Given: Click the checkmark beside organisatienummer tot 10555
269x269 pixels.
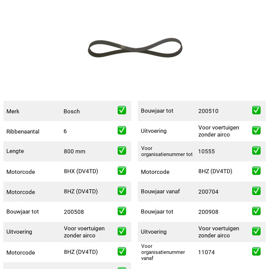Looking at the screenshot, I should pyautogui.click(x=256, y=150).
